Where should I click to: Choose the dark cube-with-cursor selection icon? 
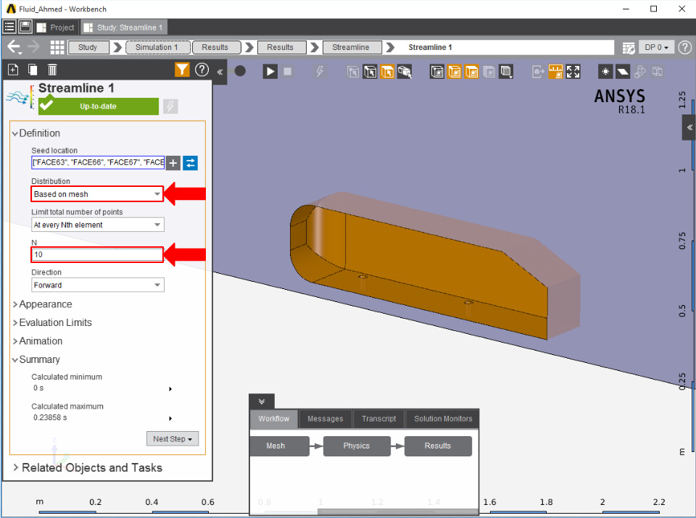(370, 72)
